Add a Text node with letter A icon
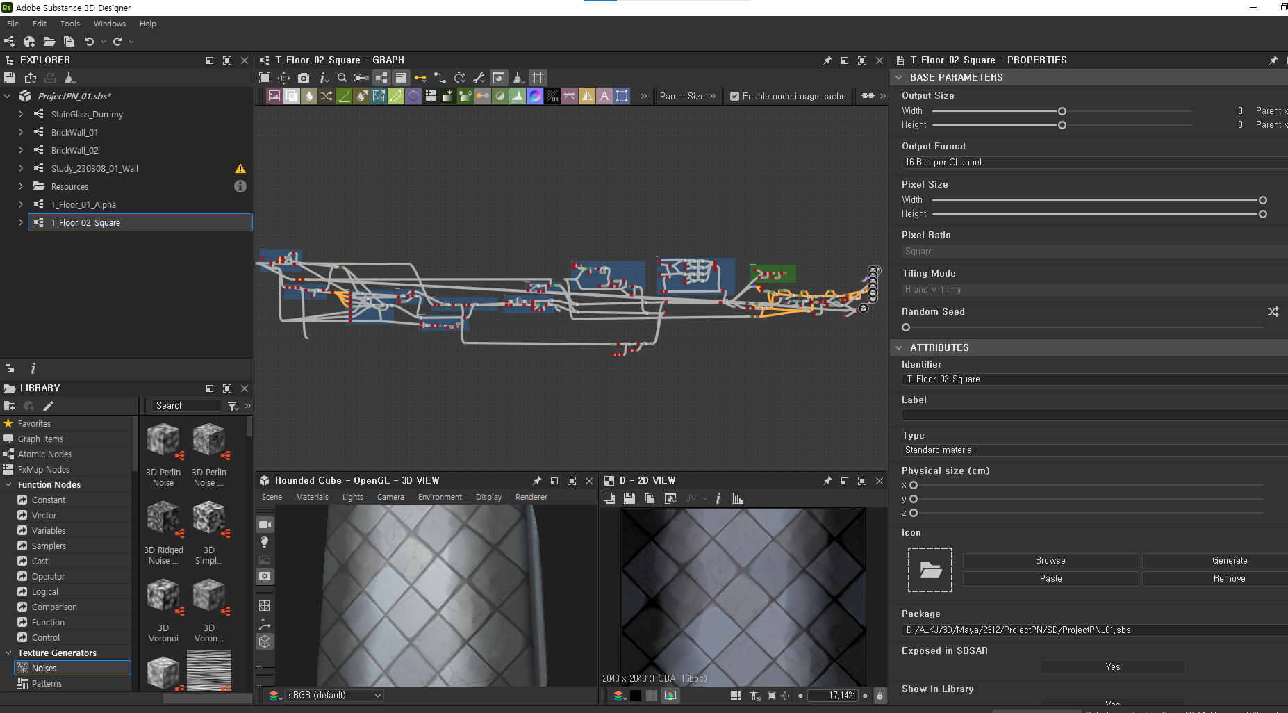Screen dimensions: 1288x713 coord(604,96)
